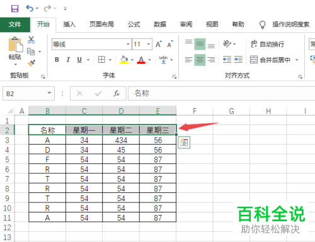Open the paste options arrow under 粘贴

pos(15,64)
